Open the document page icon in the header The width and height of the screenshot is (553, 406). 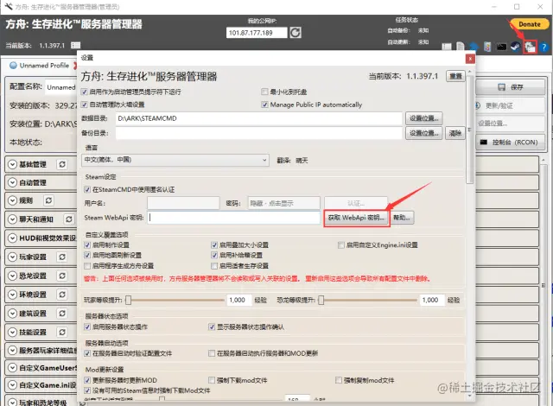tap(461, 47)
